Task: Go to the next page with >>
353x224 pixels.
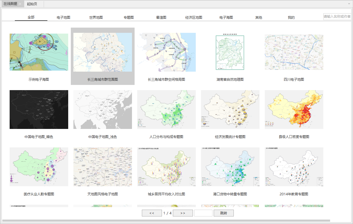Action: [x=183, y=213]
